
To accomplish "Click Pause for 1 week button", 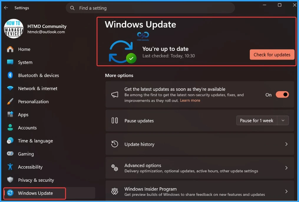I will [x=257, y=121].
